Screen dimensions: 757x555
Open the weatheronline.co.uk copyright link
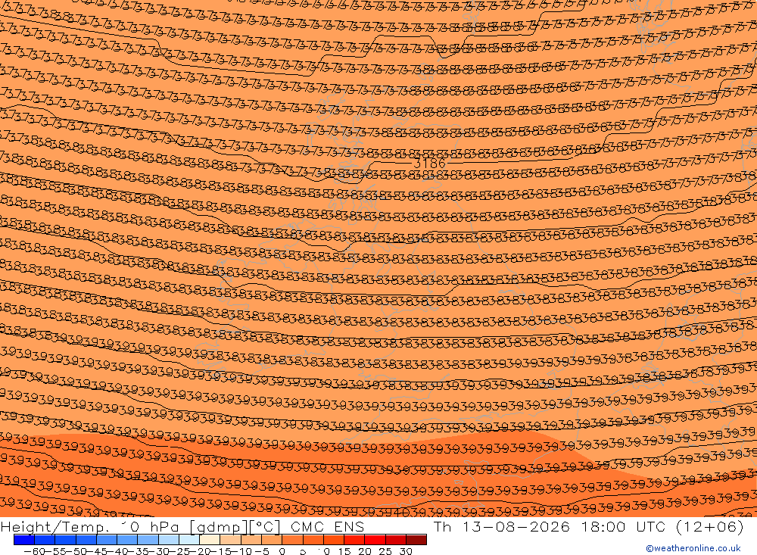click(x=693, y=548)
